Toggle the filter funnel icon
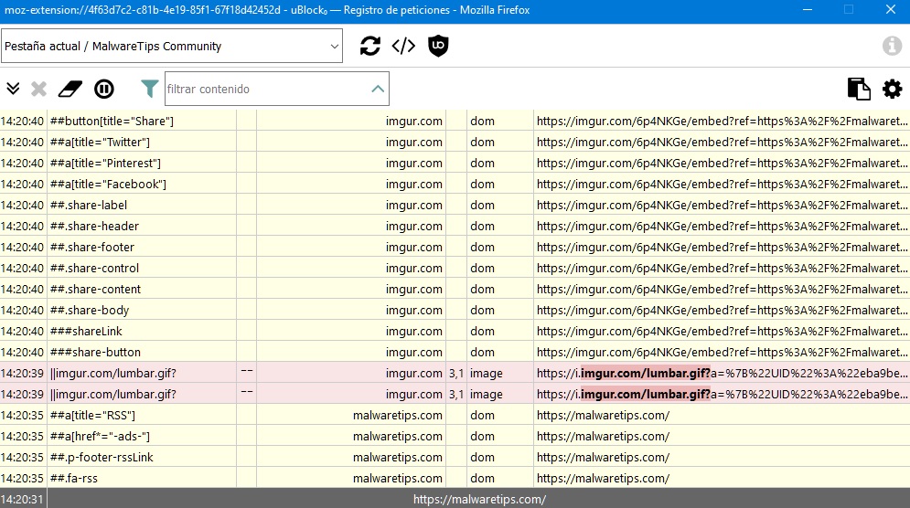Viewport: 910px width, 508px height. [x=149, y=89]
